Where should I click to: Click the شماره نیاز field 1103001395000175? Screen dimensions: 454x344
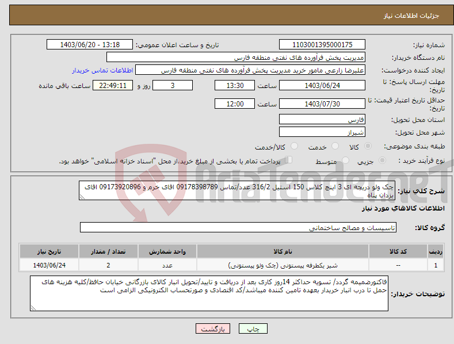[322, 45]
